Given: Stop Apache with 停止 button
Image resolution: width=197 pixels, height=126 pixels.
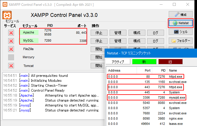Looking at the screenshot, I should pos(99,33).
